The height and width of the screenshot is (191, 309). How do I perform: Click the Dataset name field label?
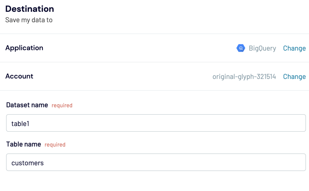[x=27, y=105]
